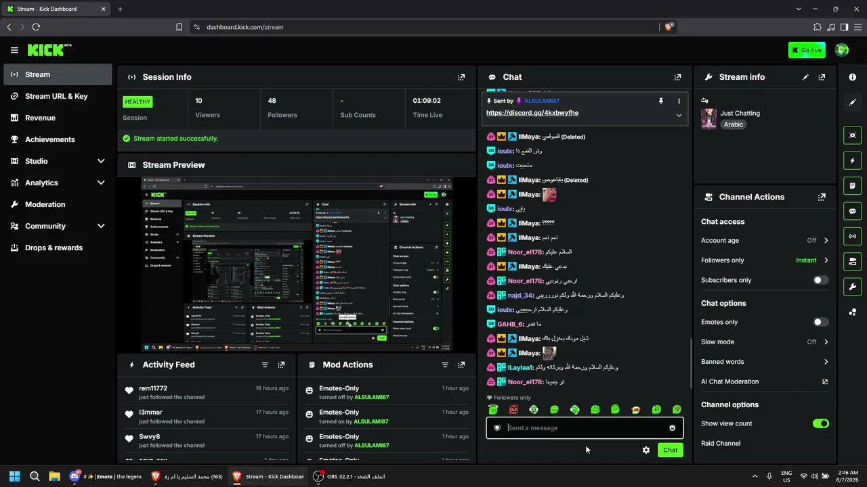867x487 pixels.
Task: Click the Kick logo in the header
Action: 49,50
